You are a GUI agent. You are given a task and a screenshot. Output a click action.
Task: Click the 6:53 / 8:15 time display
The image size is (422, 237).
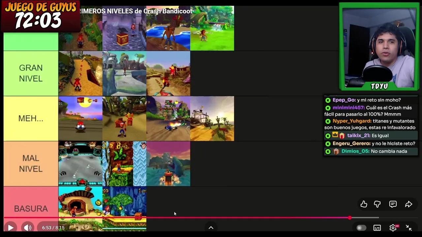tap(53, 227)
